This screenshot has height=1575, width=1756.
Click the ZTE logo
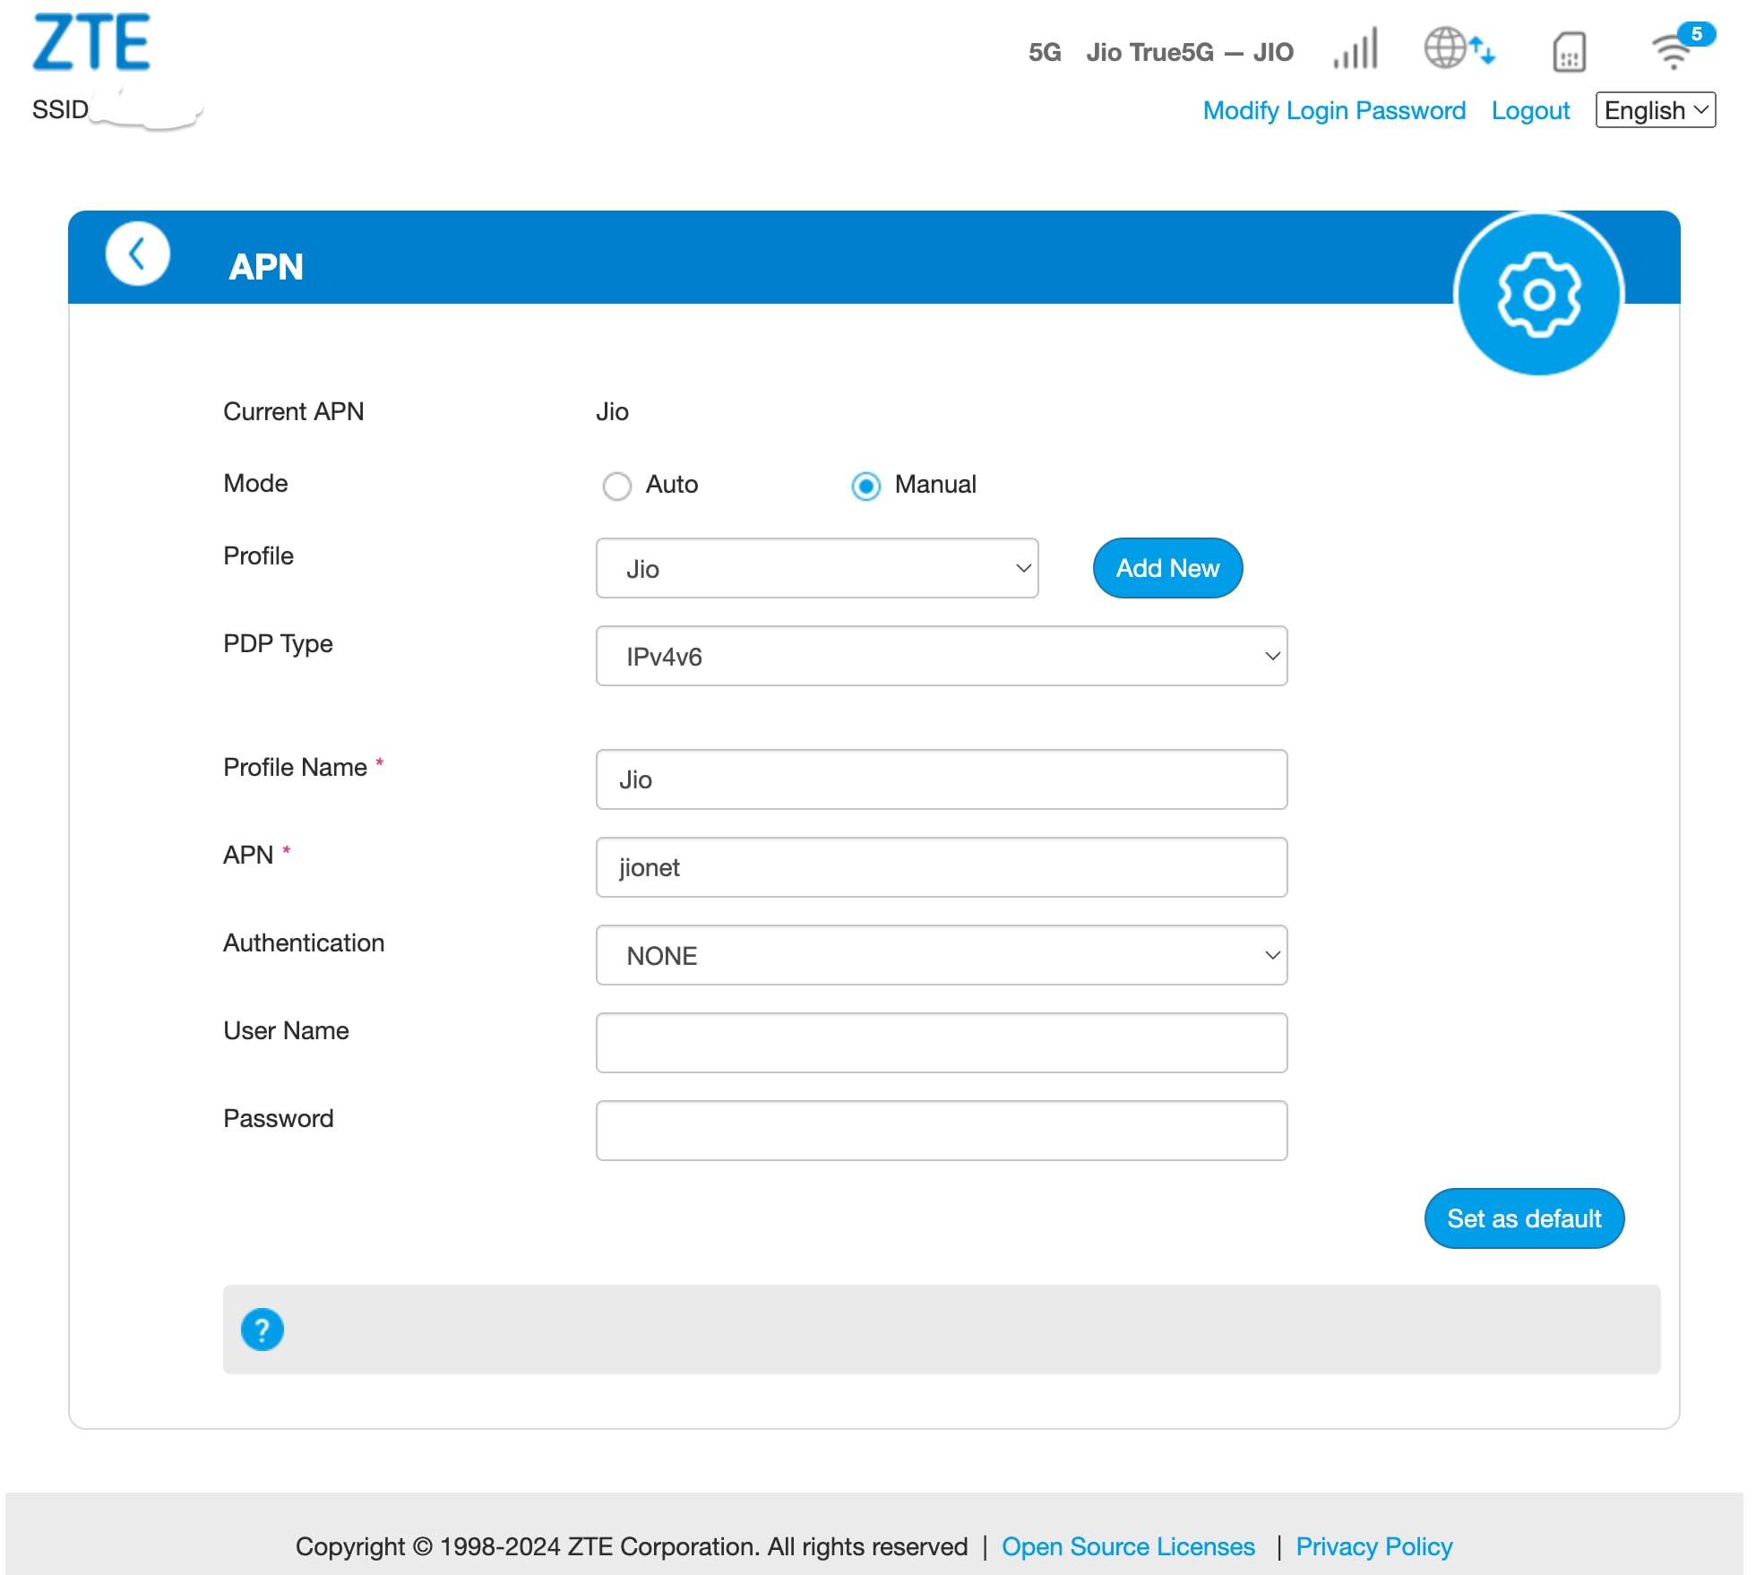tap(91, 43)
